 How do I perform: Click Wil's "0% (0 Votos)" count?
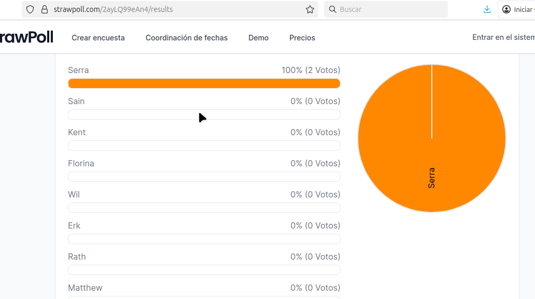[x=315, y=194]
